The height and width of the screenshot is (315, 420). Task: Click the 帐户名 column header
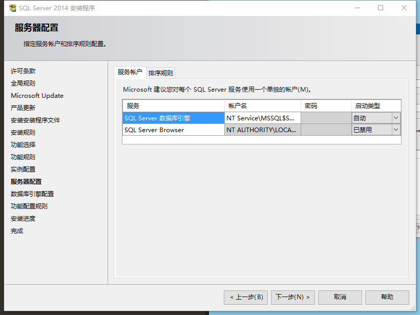262,106
